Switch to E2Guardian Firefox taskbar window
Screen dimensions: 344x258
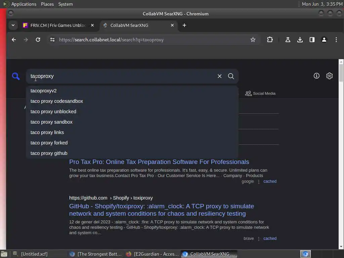[153, 254]
